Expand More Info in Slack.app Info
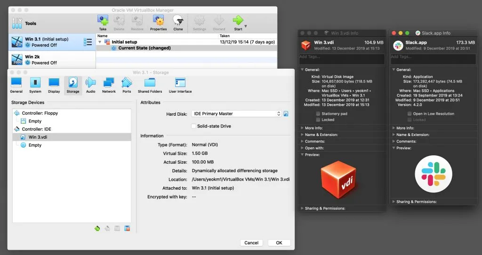 pos(394,128)
